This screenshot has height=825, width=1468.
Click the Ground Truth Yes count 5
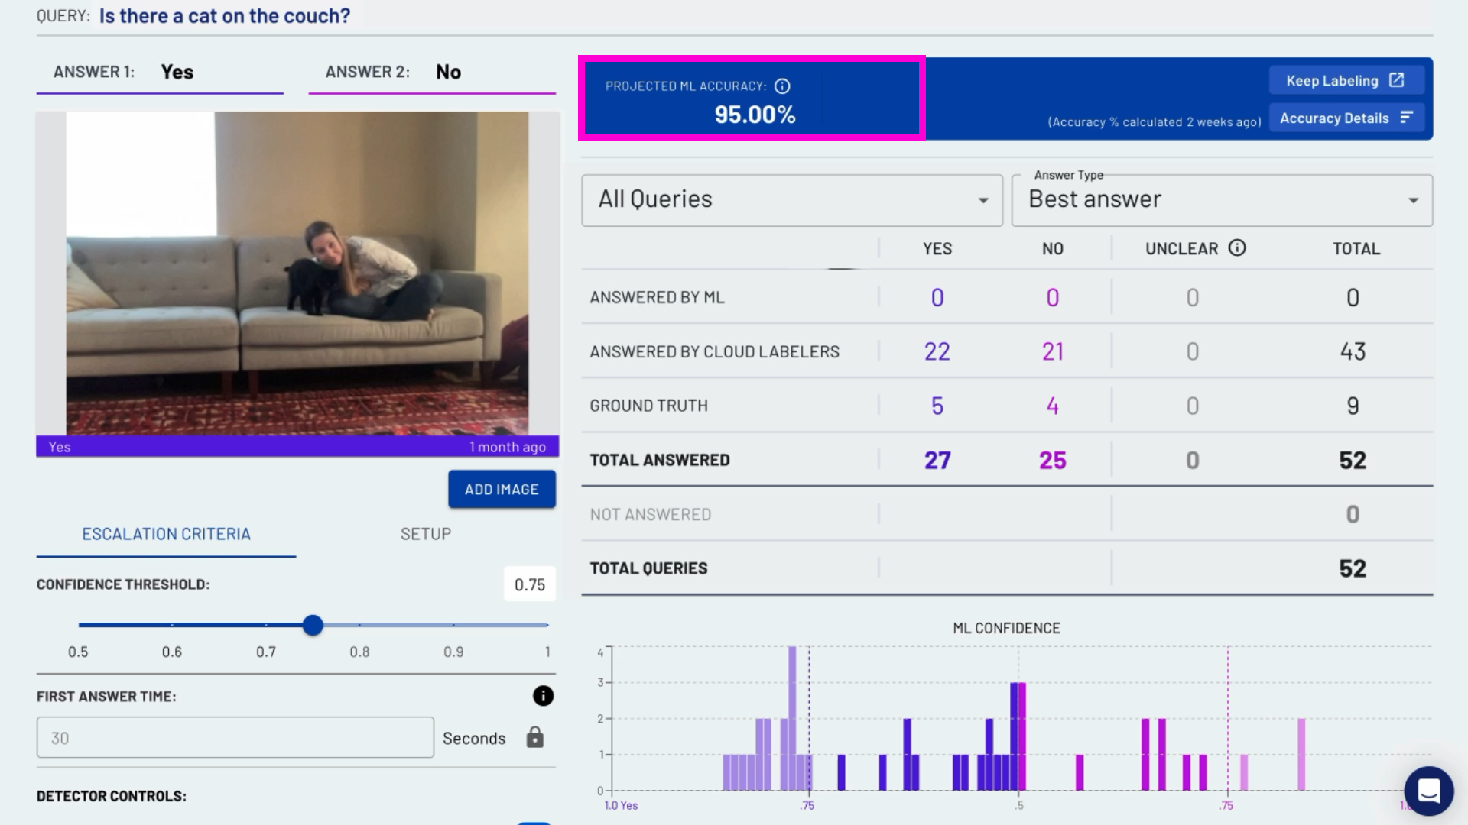click(x=937, y=406)
